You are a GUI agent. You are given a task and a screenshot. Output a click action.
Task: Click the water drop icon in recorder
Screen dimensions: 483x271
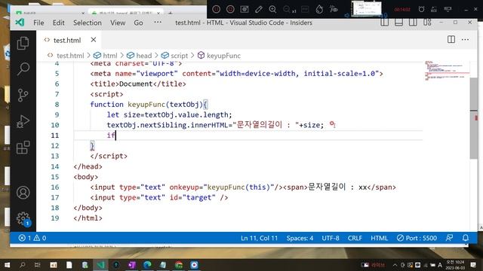click(x=319, y=9)
